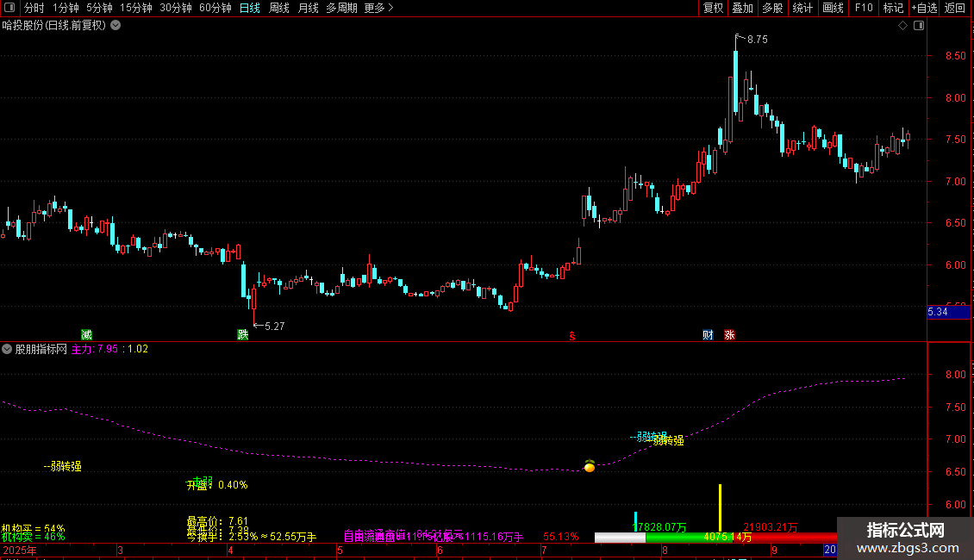Click the green 跌 event marker
Image resolution: width=974 pixels, height=560 pixels.
point(243,334)
